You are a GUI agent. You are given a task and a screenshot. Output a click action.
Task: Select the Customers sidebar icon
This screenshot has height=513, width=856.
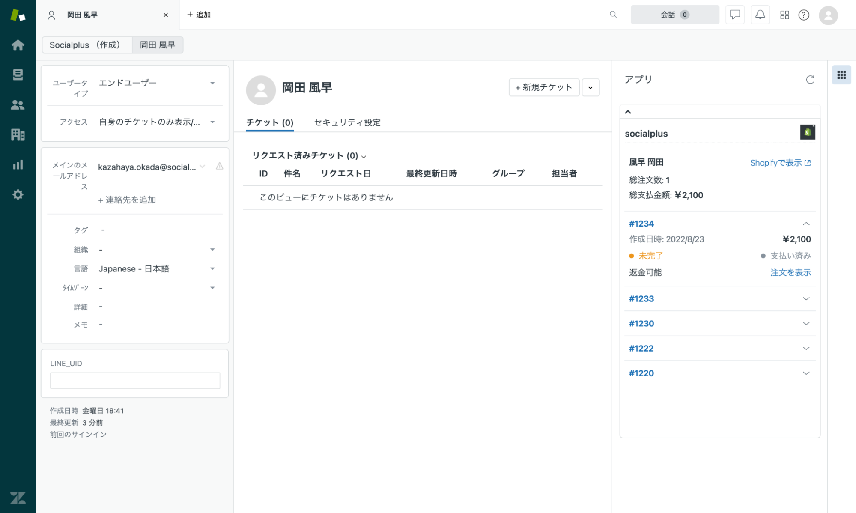coord(18,105)
